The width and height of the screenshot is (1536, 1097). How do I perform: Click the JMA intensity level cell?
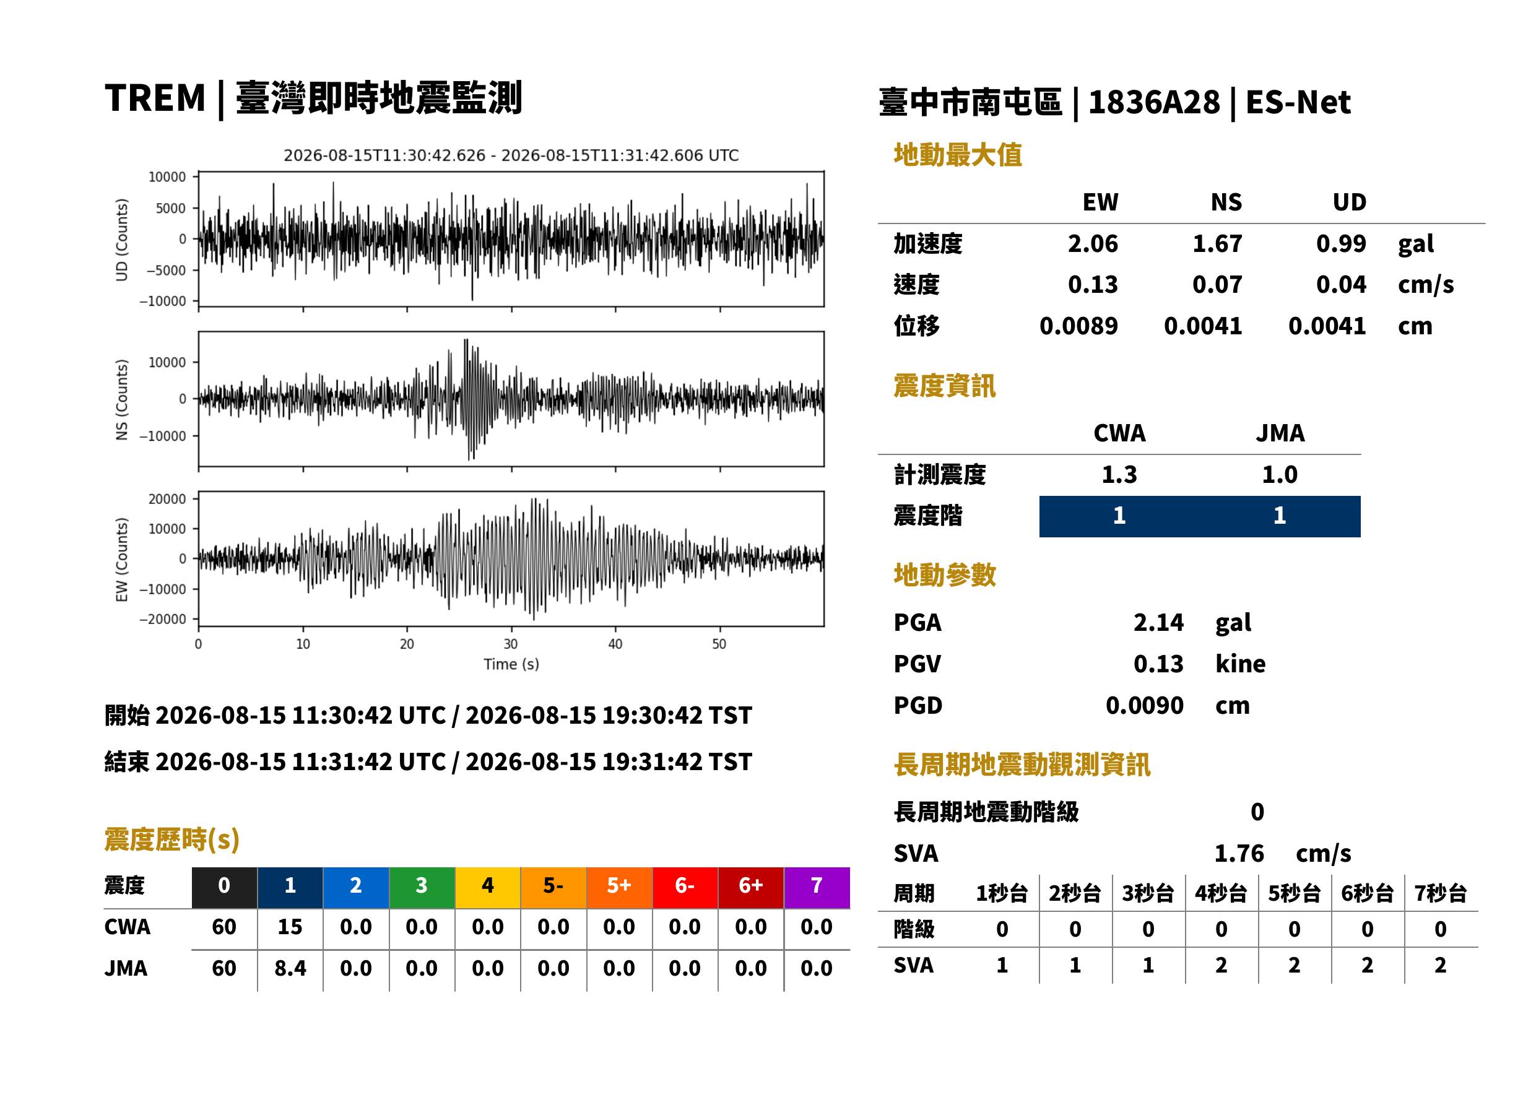(1280, 517)
